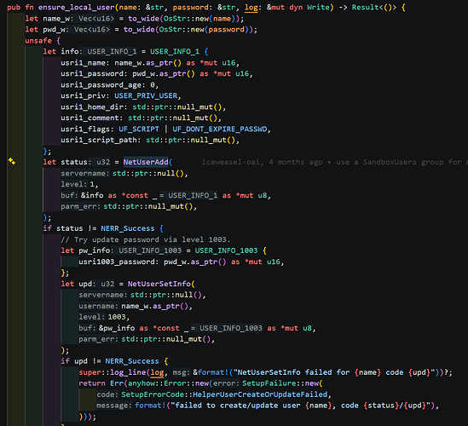Click the NetUserSetInfo function call

coord(159,284)
